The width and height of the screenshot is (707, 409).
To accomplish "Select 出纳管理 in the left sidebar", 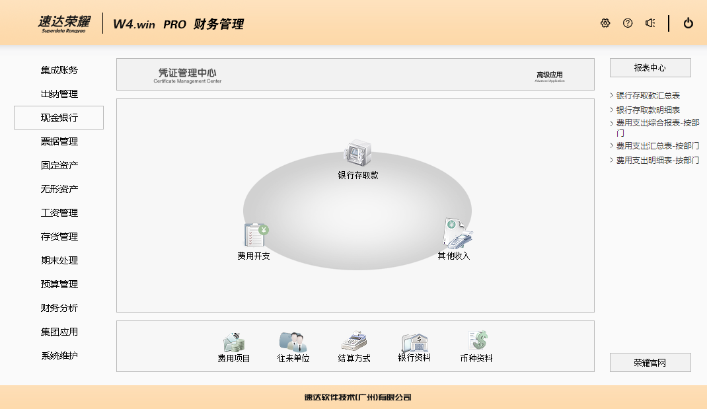I will (x=59, y=94).
